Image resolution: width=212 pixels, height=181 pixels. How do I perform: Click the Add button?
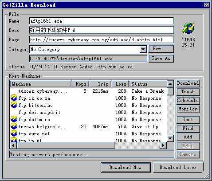tap(188, 137)
